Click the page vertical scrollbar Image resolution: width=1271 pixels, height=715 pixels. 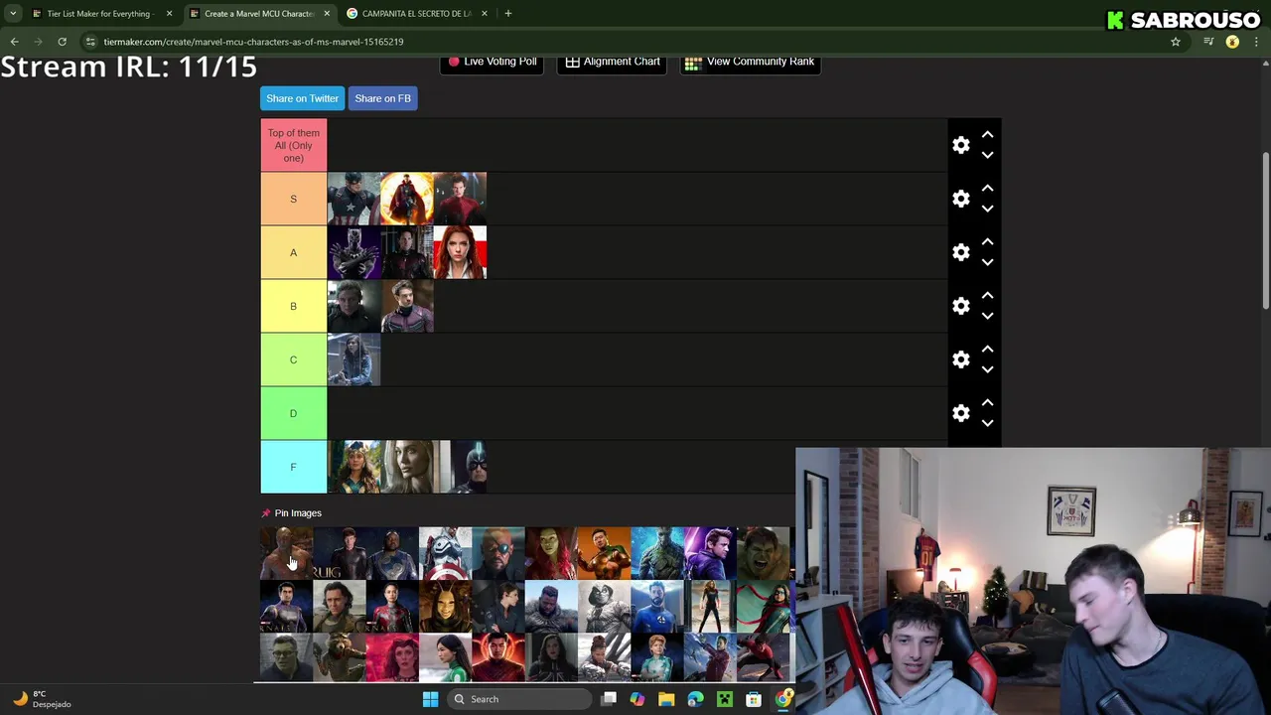(x=1265, y=228)
